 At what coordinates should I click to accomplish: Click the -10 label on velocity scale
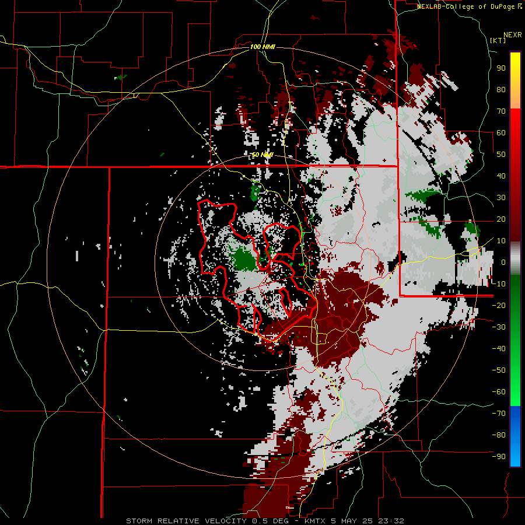[x=499, y=284]
